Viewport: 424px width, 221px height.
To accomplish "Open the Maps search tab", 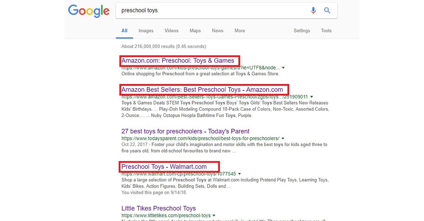I will pos(195,31).
